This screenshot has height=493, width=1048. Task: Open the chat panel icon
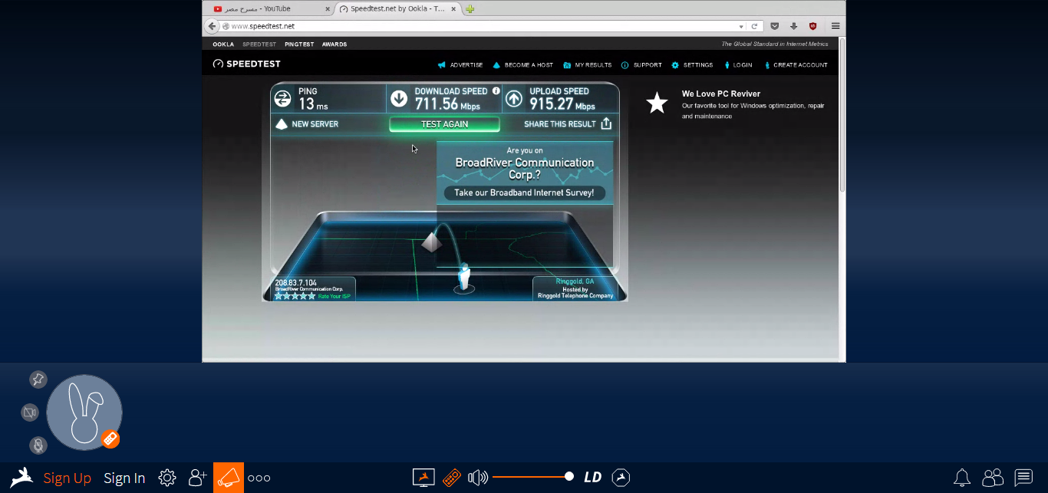point(1023,478)
